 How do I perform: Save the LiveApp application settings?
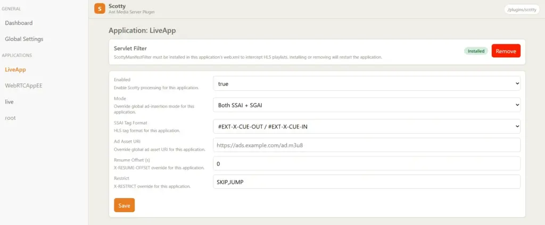point(124,205)
